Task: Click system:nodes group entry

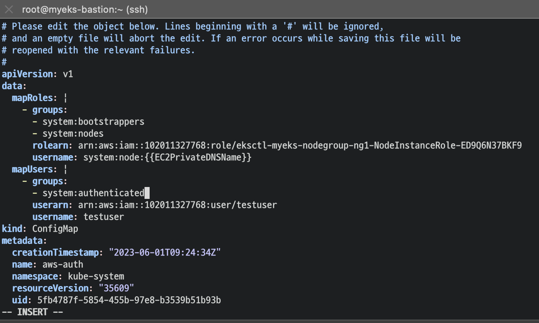Action: pyautogui.click(x=73, y=133)
